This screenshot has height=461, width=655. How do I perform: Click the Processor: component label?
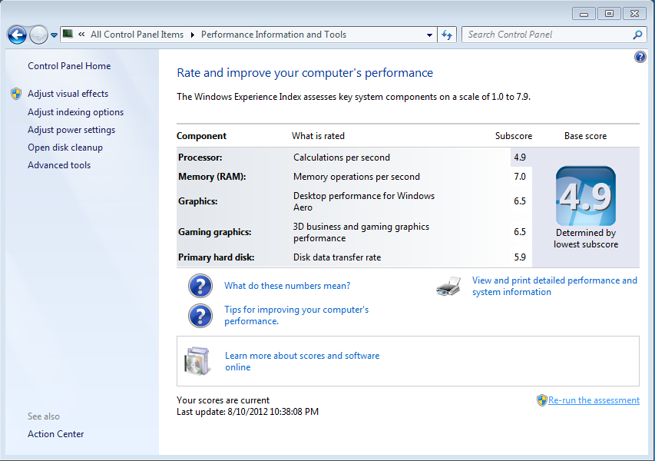(x=200, y=158)
